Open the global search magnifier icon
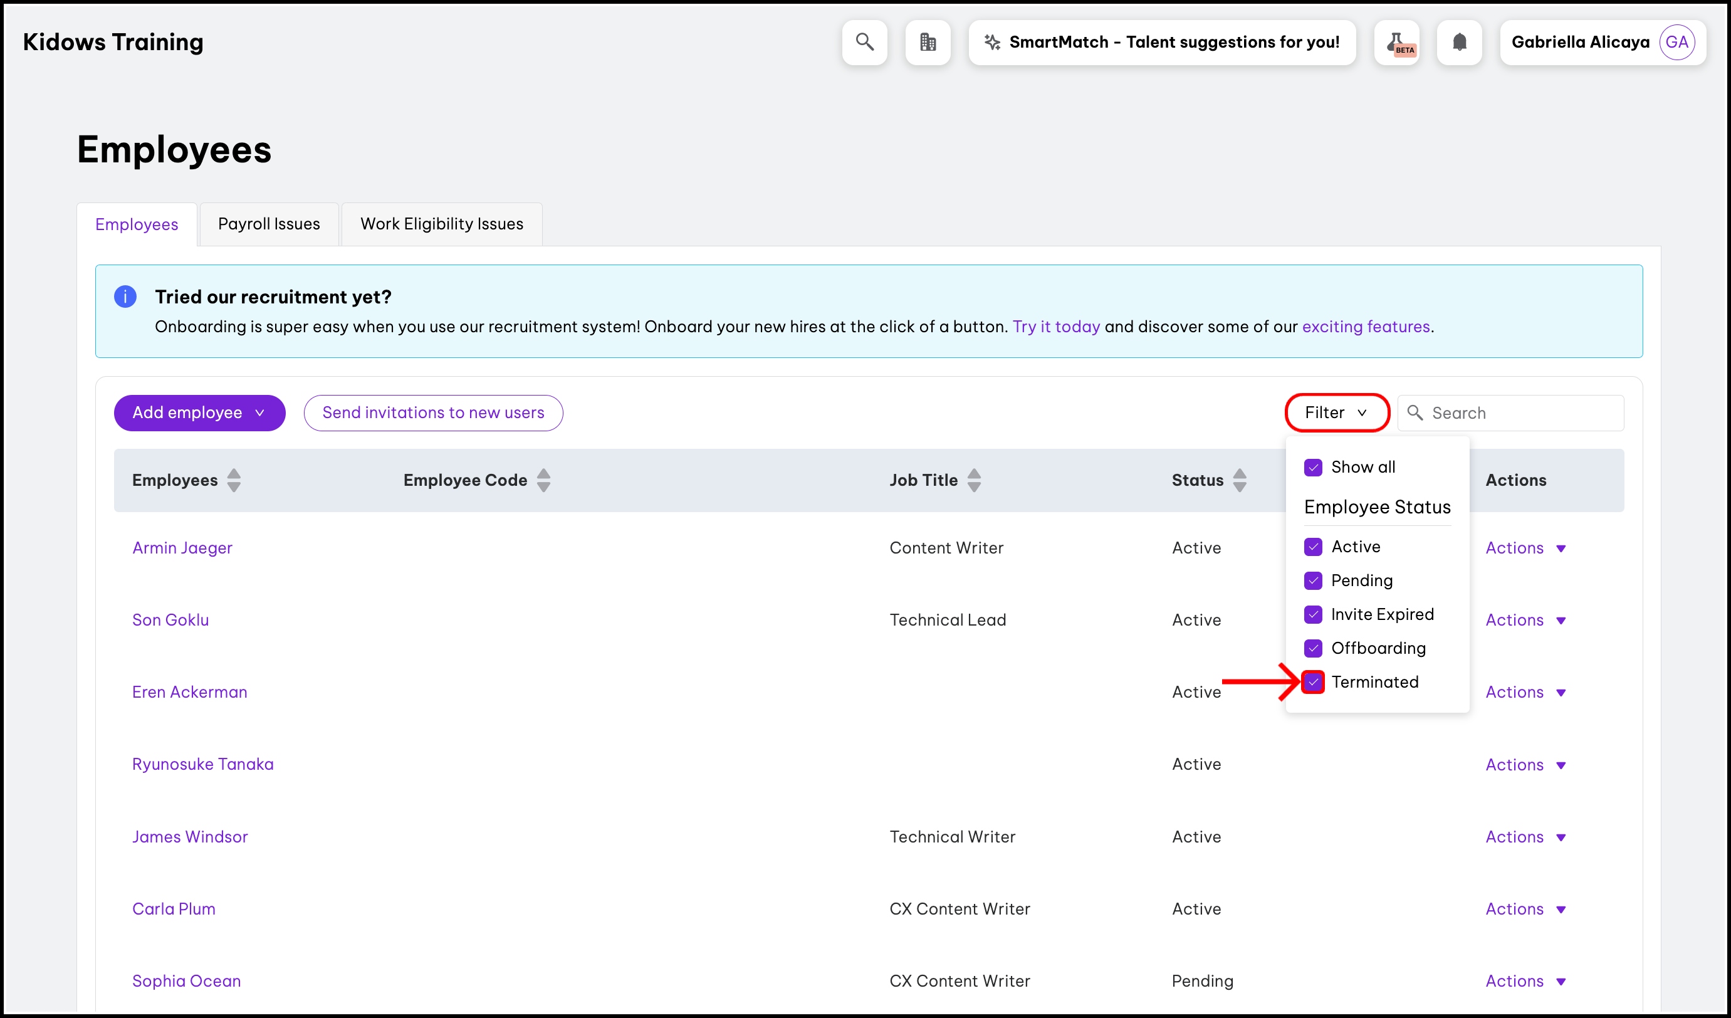1731x1018 pixels. click(x=864, y=43)
